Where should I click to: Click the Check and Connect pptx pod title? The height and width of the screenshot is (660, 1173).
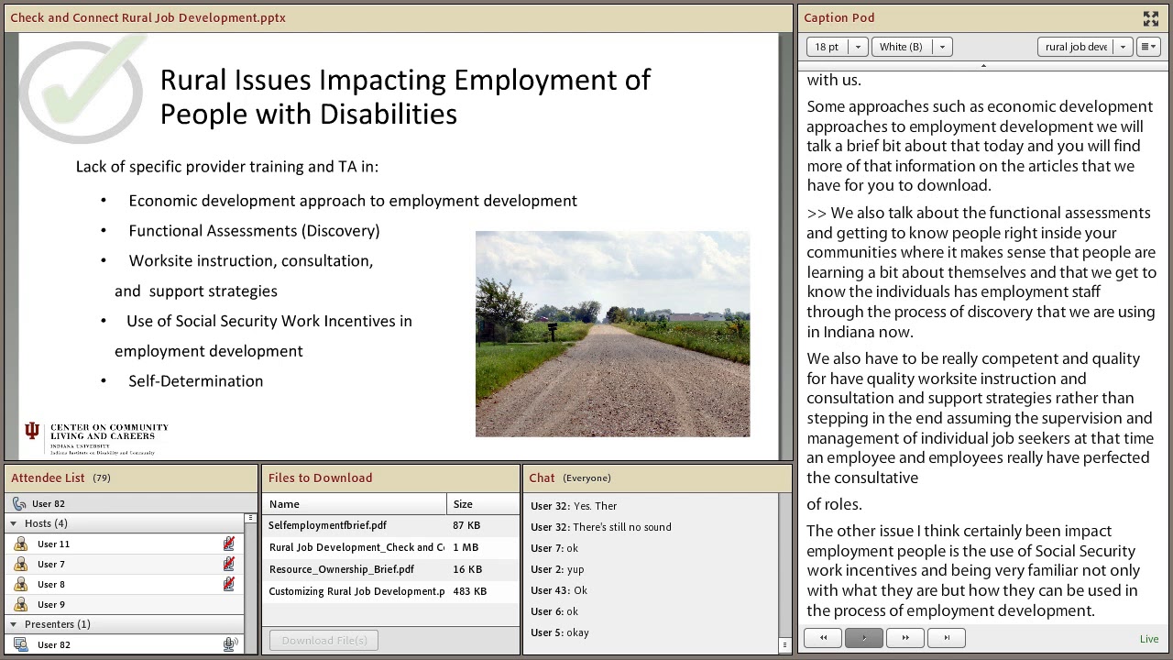coord(148,17)
